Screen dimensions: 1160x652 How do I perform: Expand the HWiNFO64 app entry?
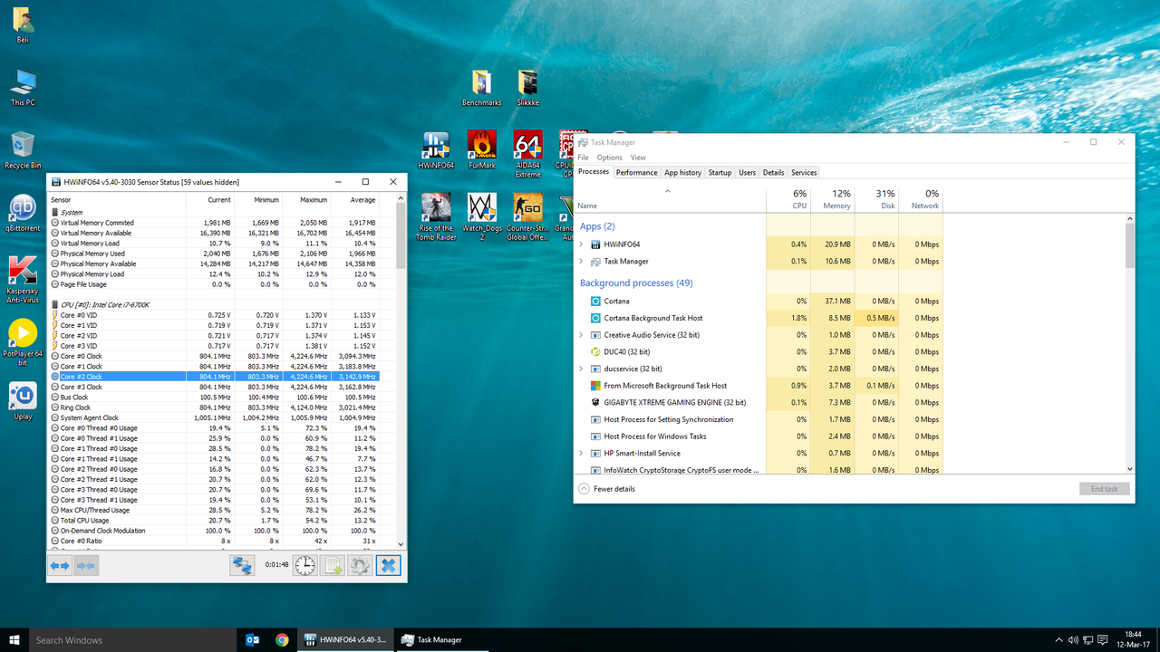581,244
